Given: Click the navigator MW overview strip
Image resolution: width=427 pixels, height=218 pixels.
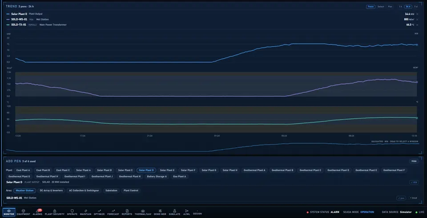Looking at the screenshot, I should [213, 147].
